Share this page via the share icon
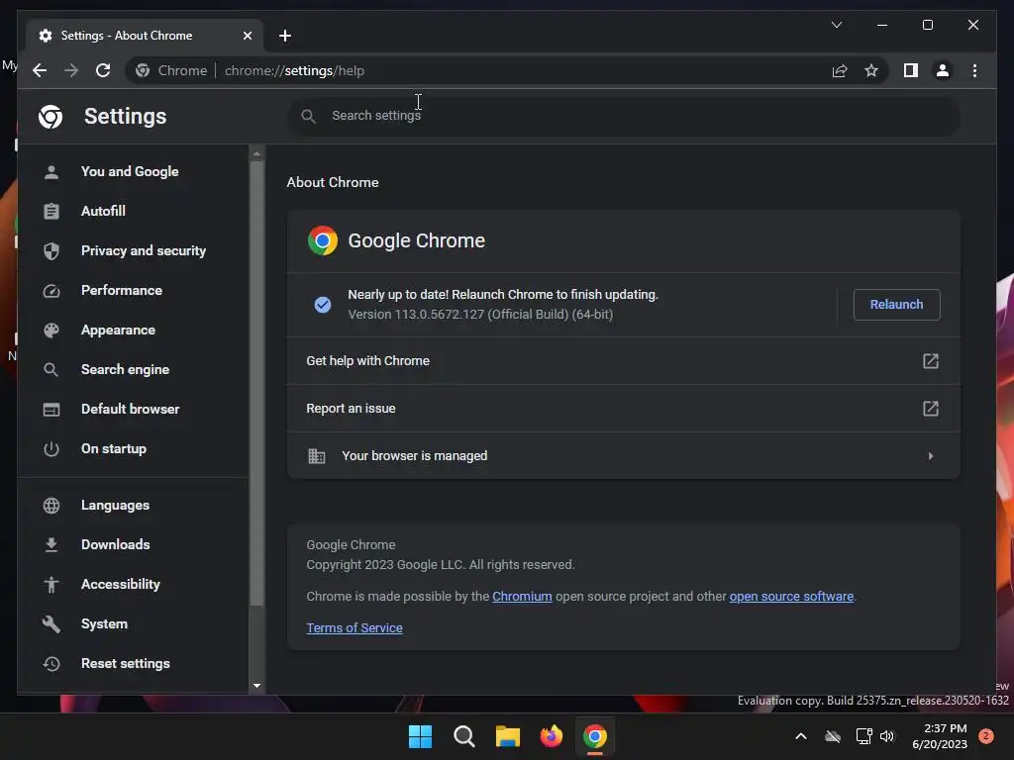This screenshot has height=760, width=1014. (840, 70)
